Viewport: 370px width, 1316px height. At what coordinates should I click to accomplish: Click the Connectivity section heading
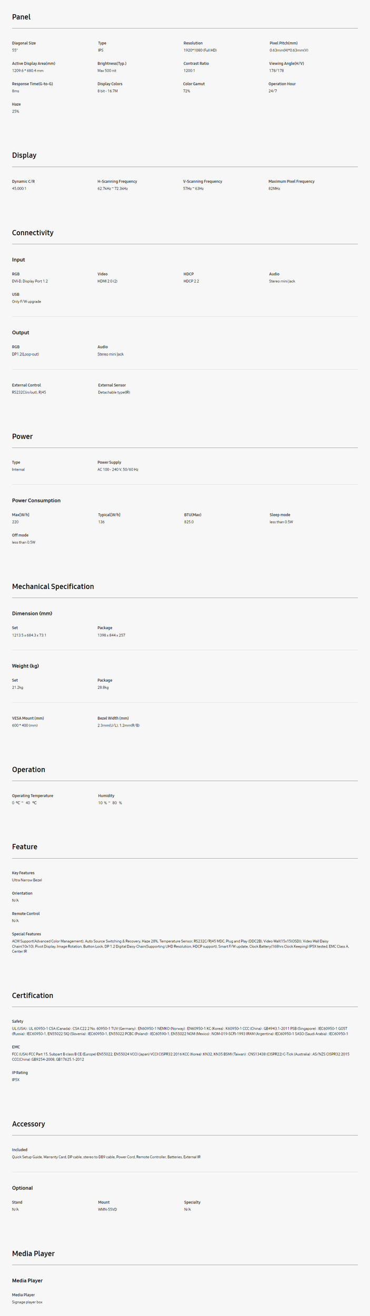point(33,233)
